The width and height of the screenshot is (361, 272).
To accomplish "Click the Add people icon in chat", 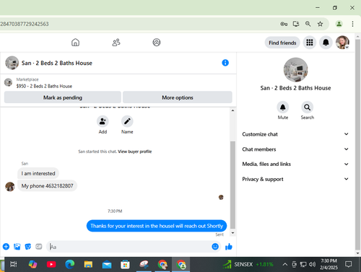I will tap(103, 121).
